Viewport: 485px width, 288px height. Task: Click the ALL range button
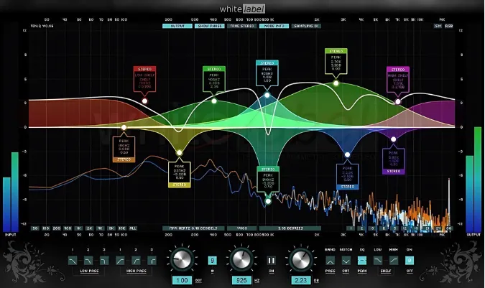133,228
